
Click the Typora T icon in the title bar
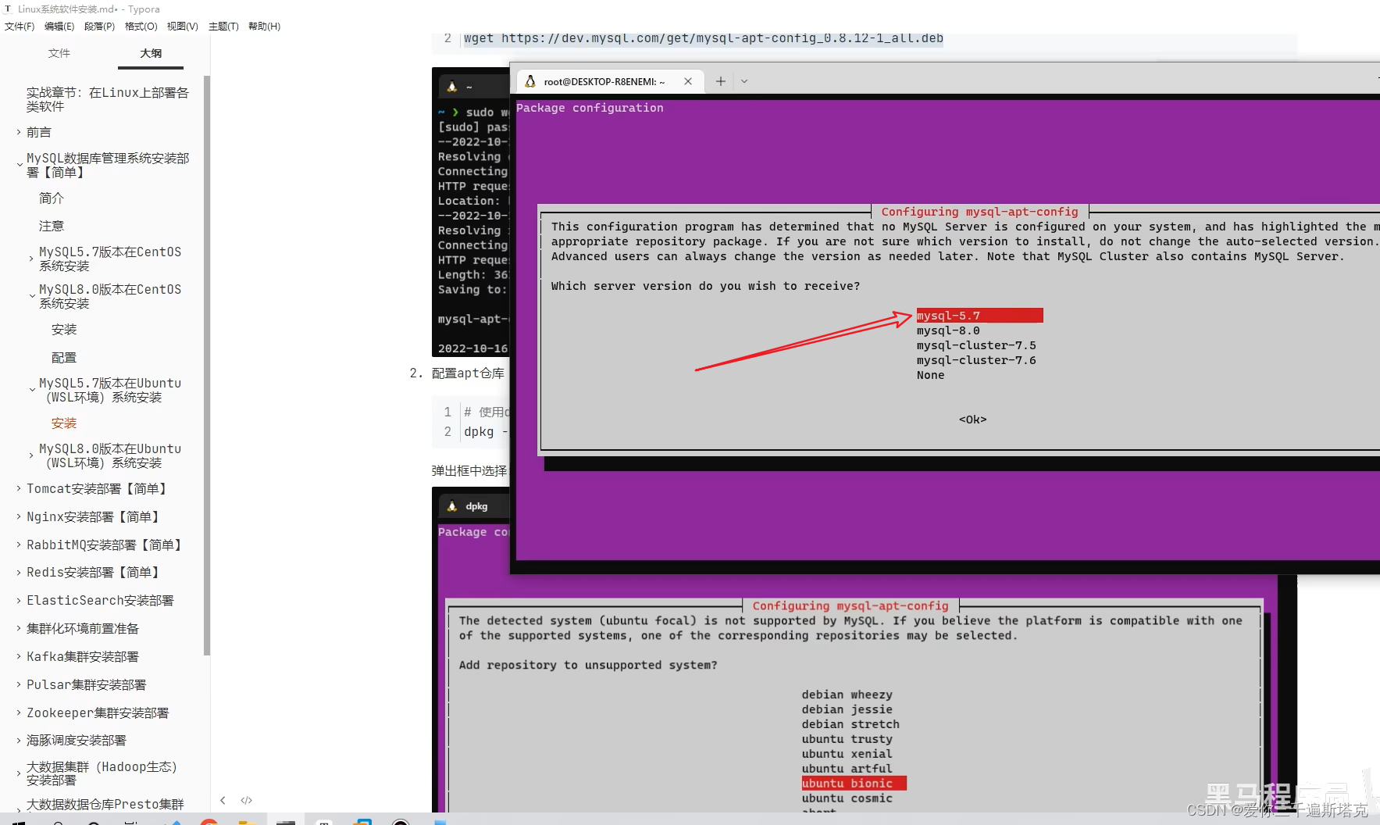pos(8,9)
